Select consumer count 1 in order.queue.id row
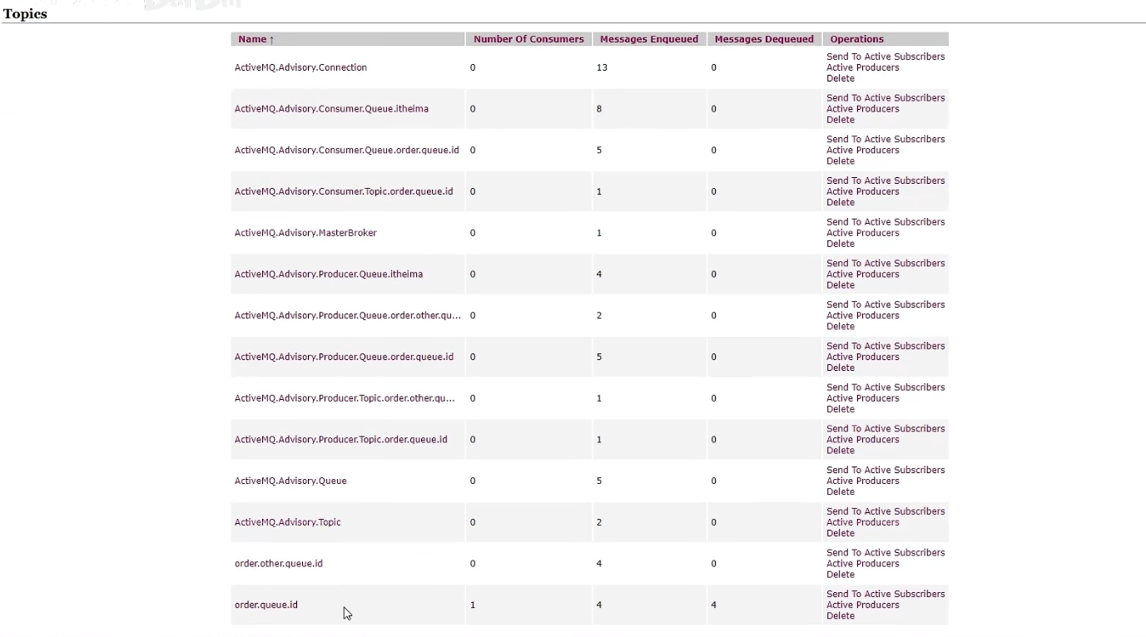Image resolution: width=1146 pixels, height=637 pixels. [473, 605]
